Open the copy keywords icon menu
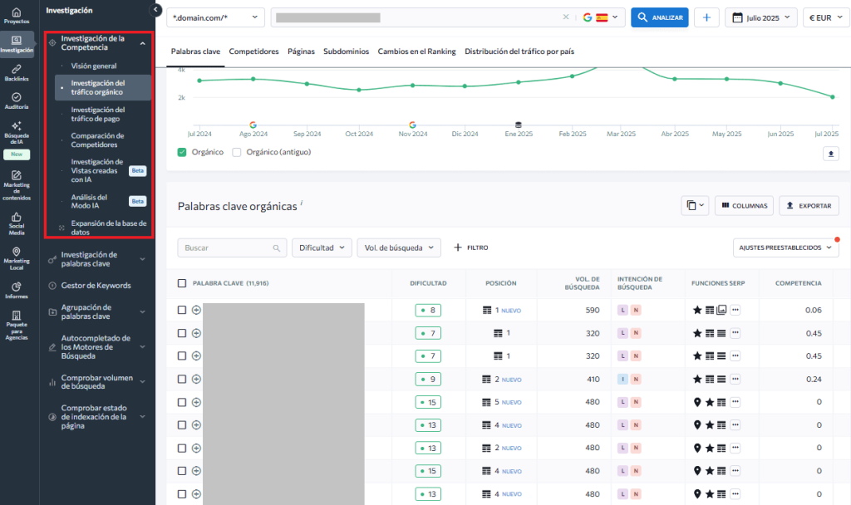This screenshot has height=505, width=851. click(695, 206)
